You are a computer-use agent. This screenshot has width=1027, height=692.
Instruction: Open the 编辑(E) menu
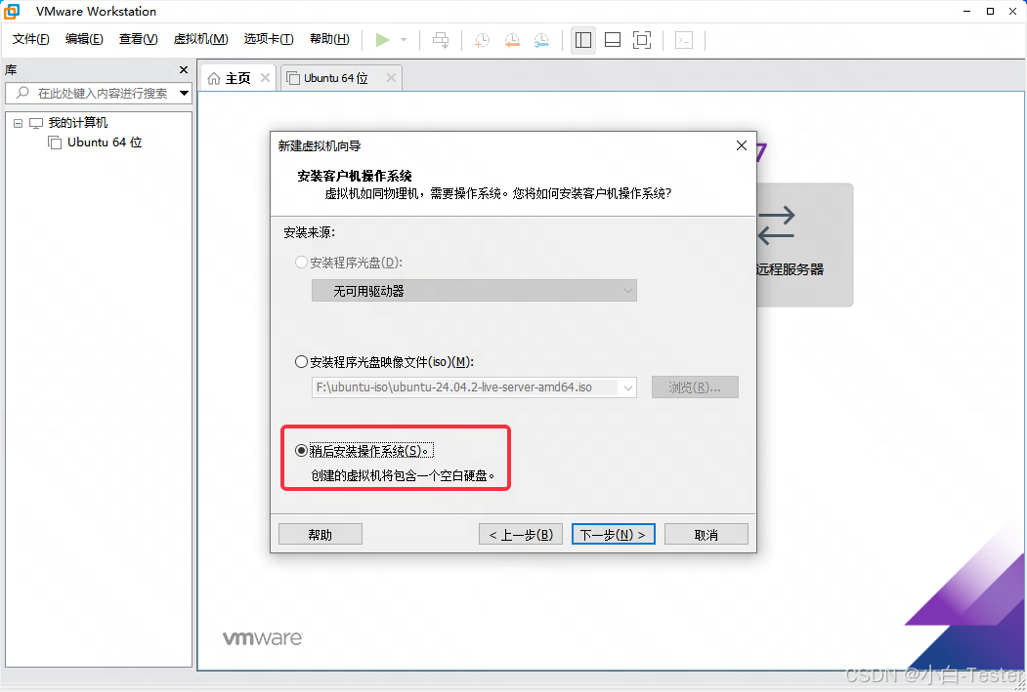click(x=84, y=39)
